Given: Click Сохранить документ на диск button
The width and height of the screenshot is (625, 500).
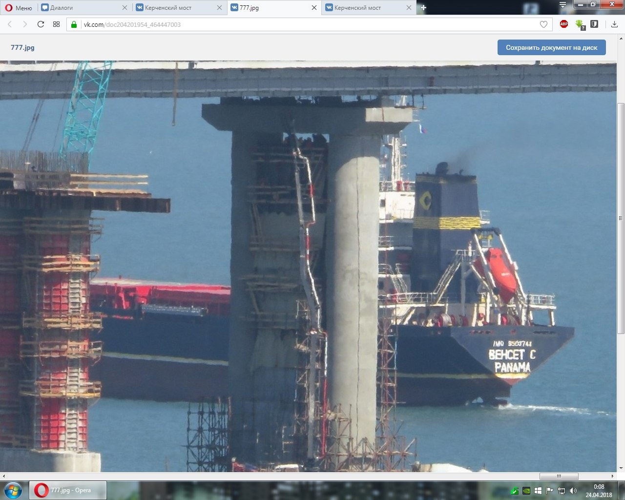Looking at the screenshot, I should pos(551,47).
